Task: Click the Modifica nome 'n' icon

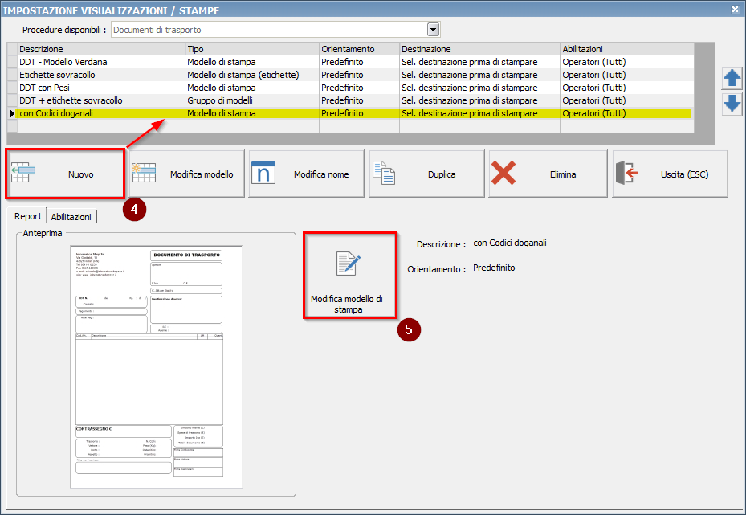Action: coord(263,174)
